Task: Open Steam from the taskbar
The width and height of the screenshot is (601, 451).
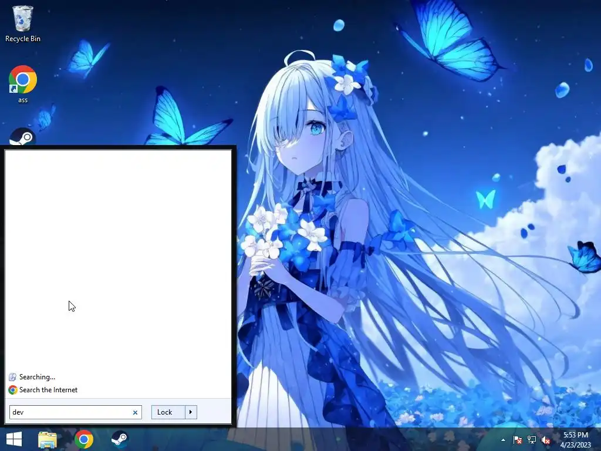Action: (x=120, y=439)
